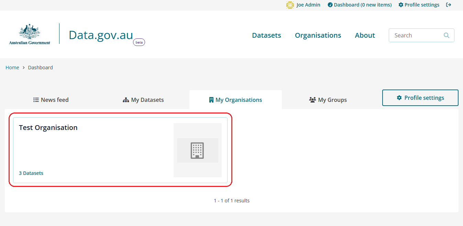Viewport: 463px width, 226px height.
Task: Switch to the News feed tab
Action: click(51, 100)
